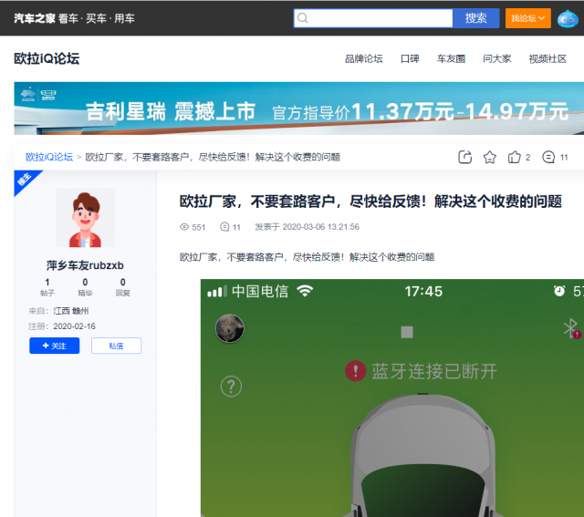Viewport: 584px width, 517px height.
Task: Click the +关注 follow button
Action: pos(55,346)
